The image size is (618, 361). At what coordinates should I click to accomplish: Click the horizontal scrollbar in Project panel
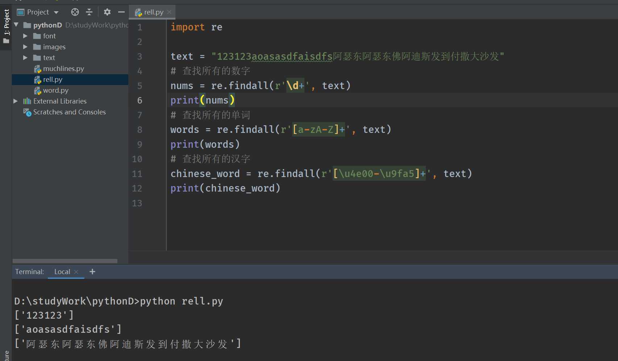65,261
